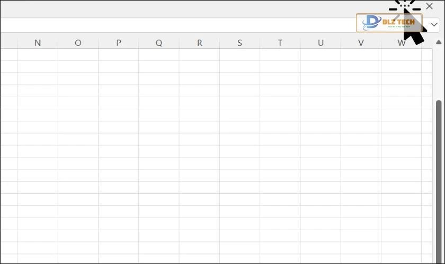Click the first visible cell in column N
This screenshot has height=264, width=445.
click(x=38, y=55)
